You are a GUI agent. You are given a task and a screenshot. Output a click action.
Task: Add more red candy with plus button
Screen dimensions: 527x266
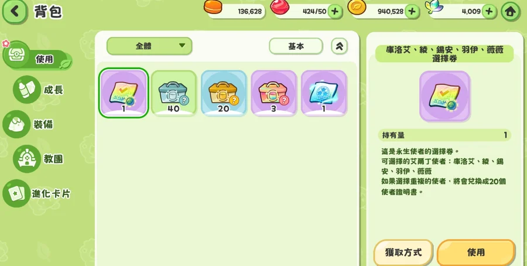pyautogui.click(x=334, y=12)
